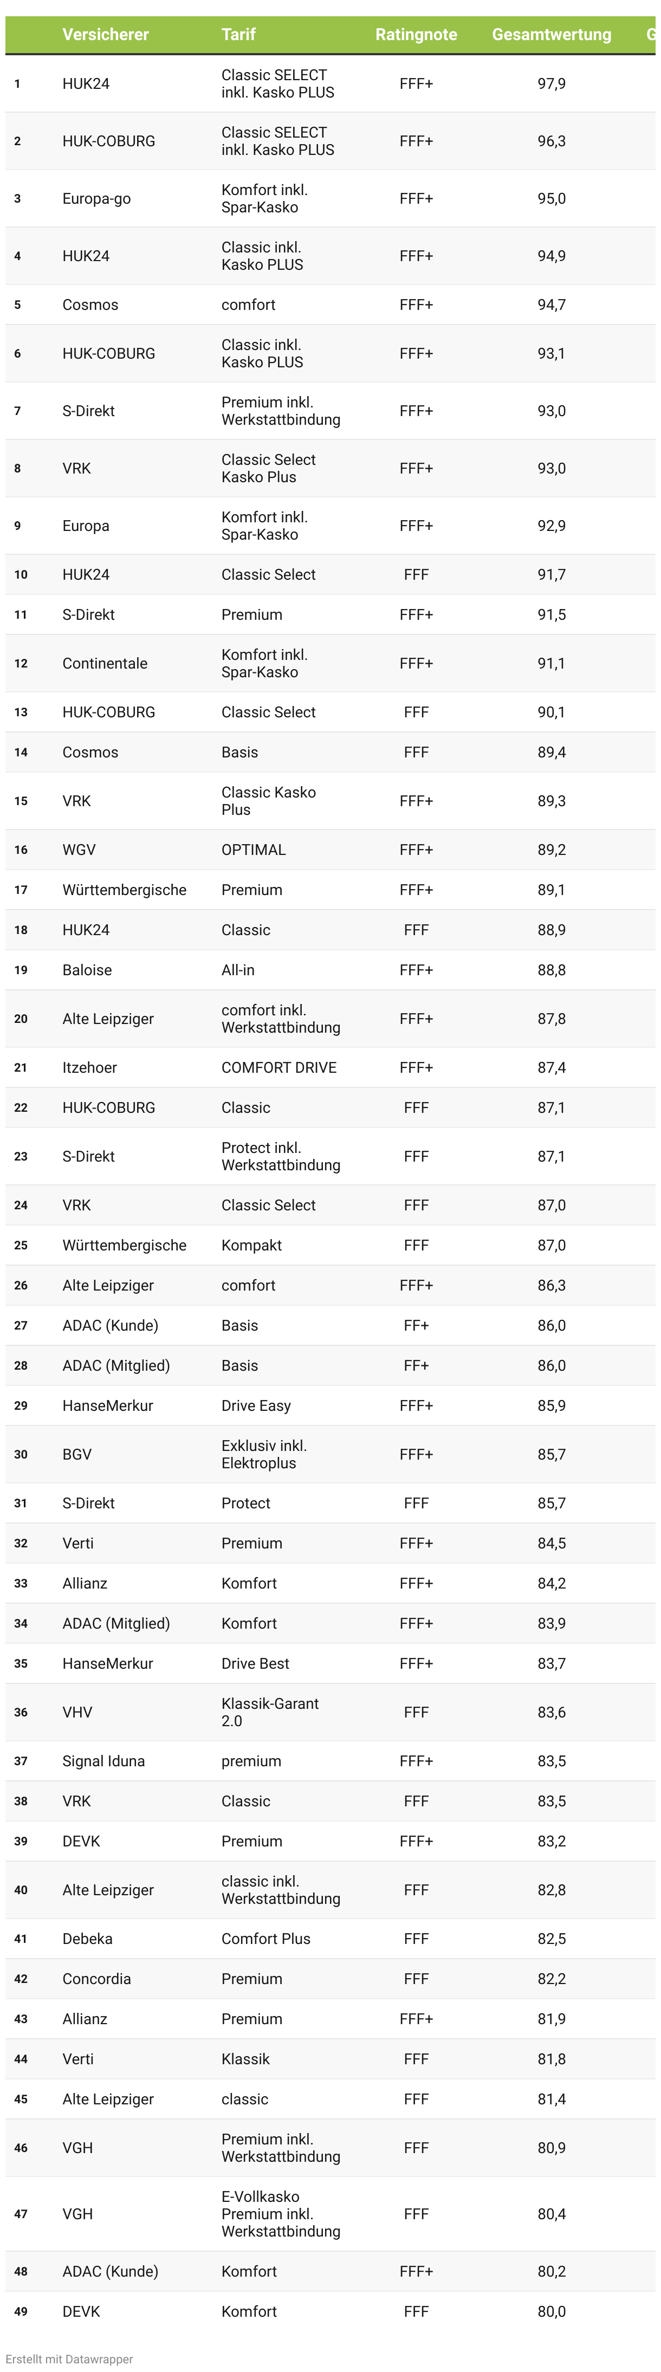The height and width of the screenshot is (2372, 661).
Task: Open the 'Erstellt mit Datawrapper' link
Action: (x=69, y=2358)
